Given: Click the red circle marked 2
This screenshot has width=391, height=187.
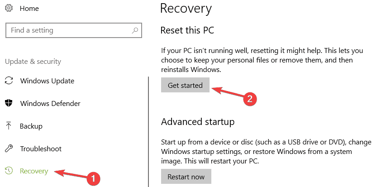Looking at the screenshot, I should tap(250, 99).
